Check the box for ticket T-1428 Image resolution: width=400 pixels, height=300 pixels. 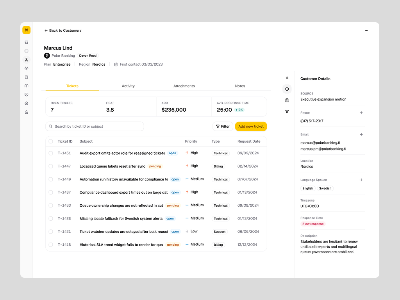51,219
